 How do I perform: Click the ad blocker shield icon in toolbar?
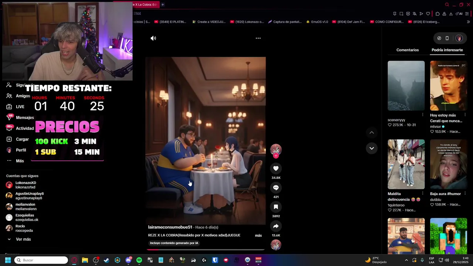[x=408, y=14]
